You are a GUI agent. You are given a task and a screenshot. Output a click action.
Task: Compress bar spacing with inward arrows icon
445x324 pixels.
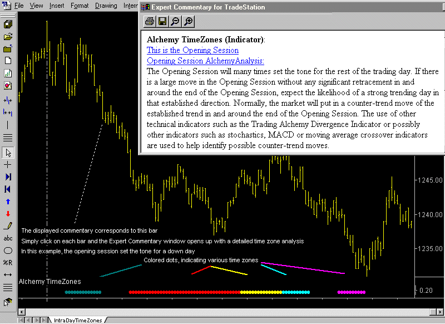(x=8, y=100)
